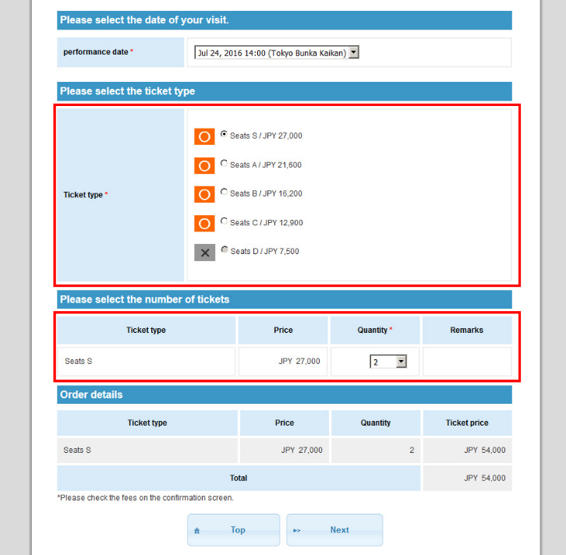Click the Seats A / JPY 21,600 label text
This screenshot has height=555, width=566.
(266, 165)
